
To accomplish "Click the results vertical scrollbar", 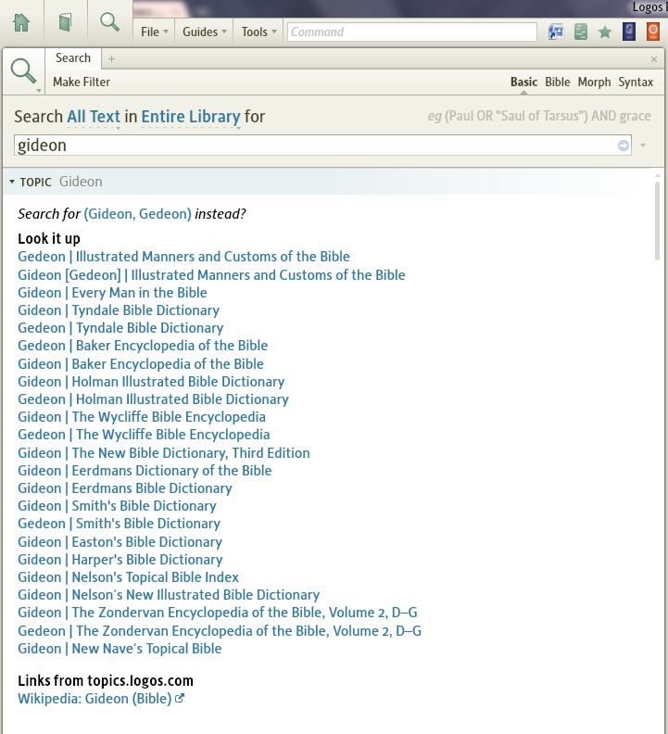I will pyautogui.click(x=657, y=220).
